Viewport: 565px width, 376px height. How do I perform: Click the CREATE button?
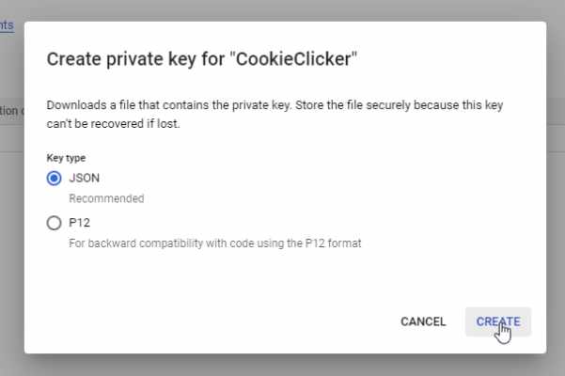(x=498, y=321)
